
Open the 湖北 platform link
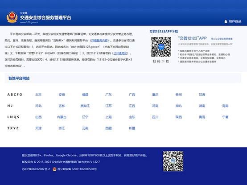pyautogui.click(x=179, y=106)
